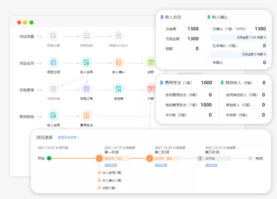Open the 进货单 goods receipt icon
The height and width of the screenshot is (199, 277).
coord(118,89)
